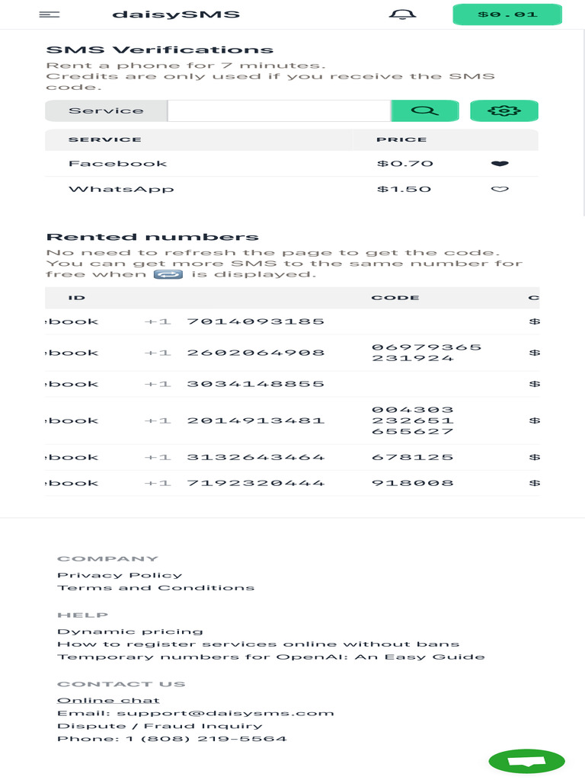
Task: Select the WhatsApp service row
Action: 122,190
